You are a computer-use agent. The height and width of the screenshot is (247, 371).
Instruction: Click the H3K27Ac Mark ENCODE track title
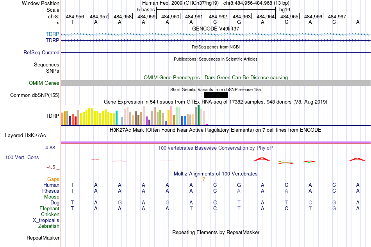click(216, 130)
